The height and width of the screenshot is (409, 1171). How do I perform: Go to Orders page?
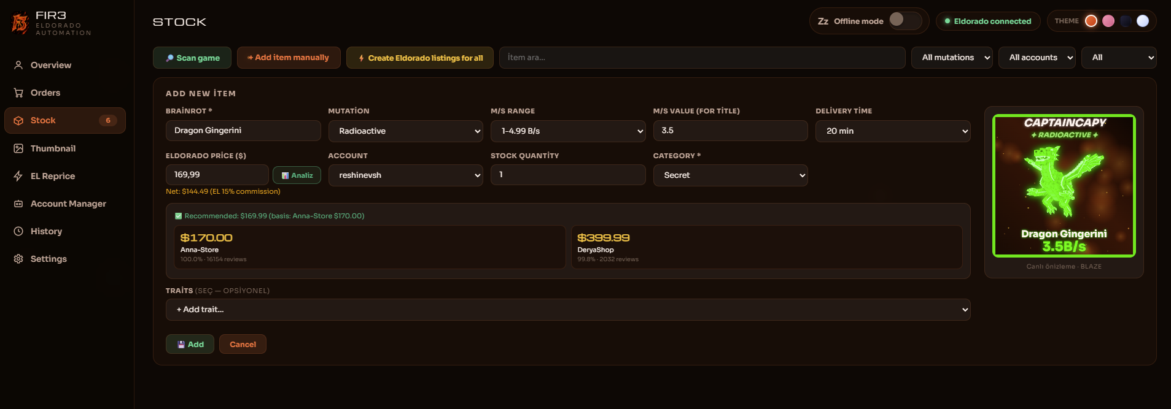pyautogui.click(x=65, y=93)
